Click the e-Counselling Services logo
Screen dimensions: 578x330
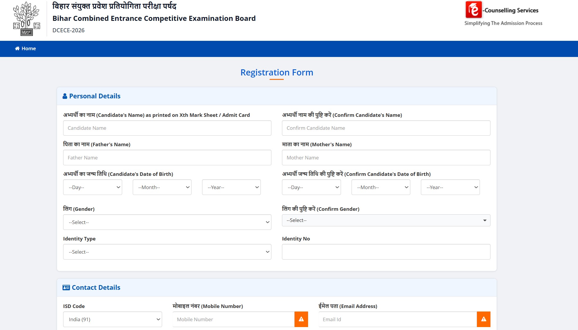coord(503,14)
